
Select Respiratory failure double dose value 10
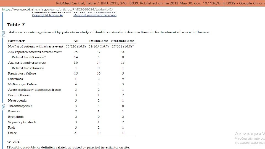click(99, 73)
